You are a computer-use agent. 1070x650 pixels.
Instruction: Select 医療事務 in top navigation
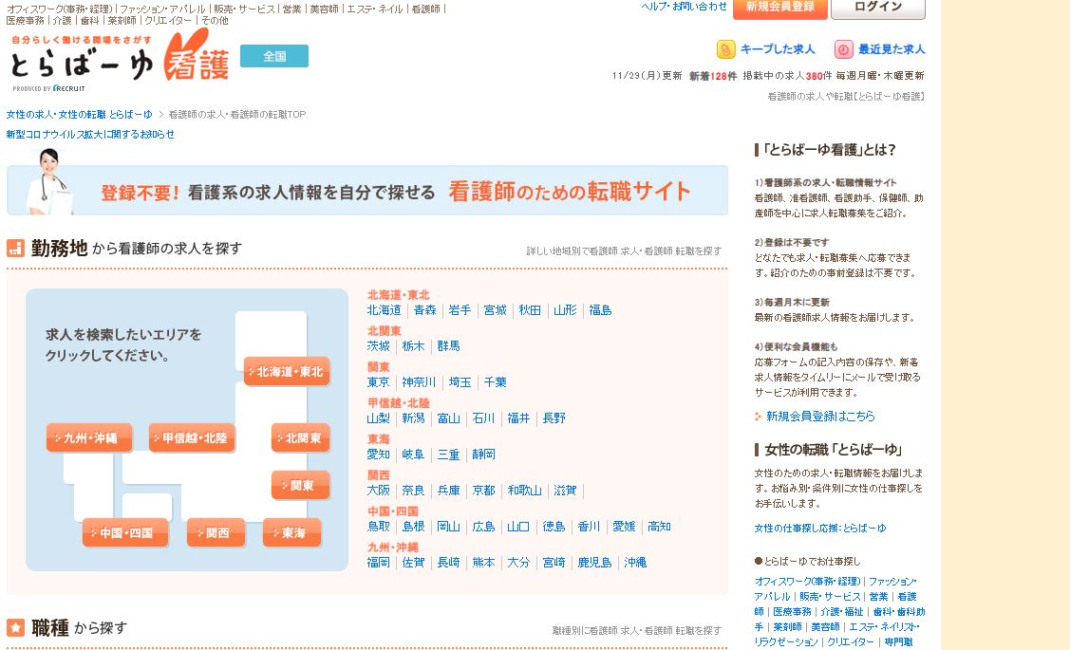[26, 21]
